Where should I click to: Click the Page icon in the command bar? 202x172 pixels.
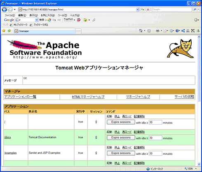click(x=165, y=31)
